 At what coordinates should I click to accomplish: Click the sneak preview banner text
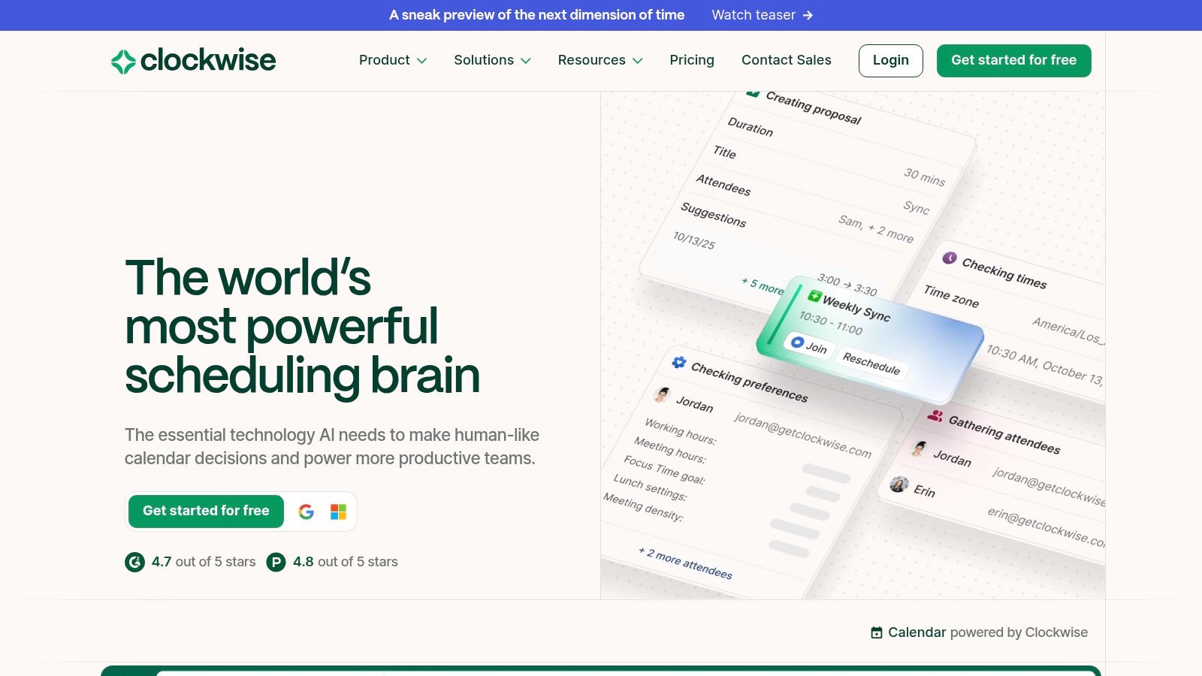[536, 15]
